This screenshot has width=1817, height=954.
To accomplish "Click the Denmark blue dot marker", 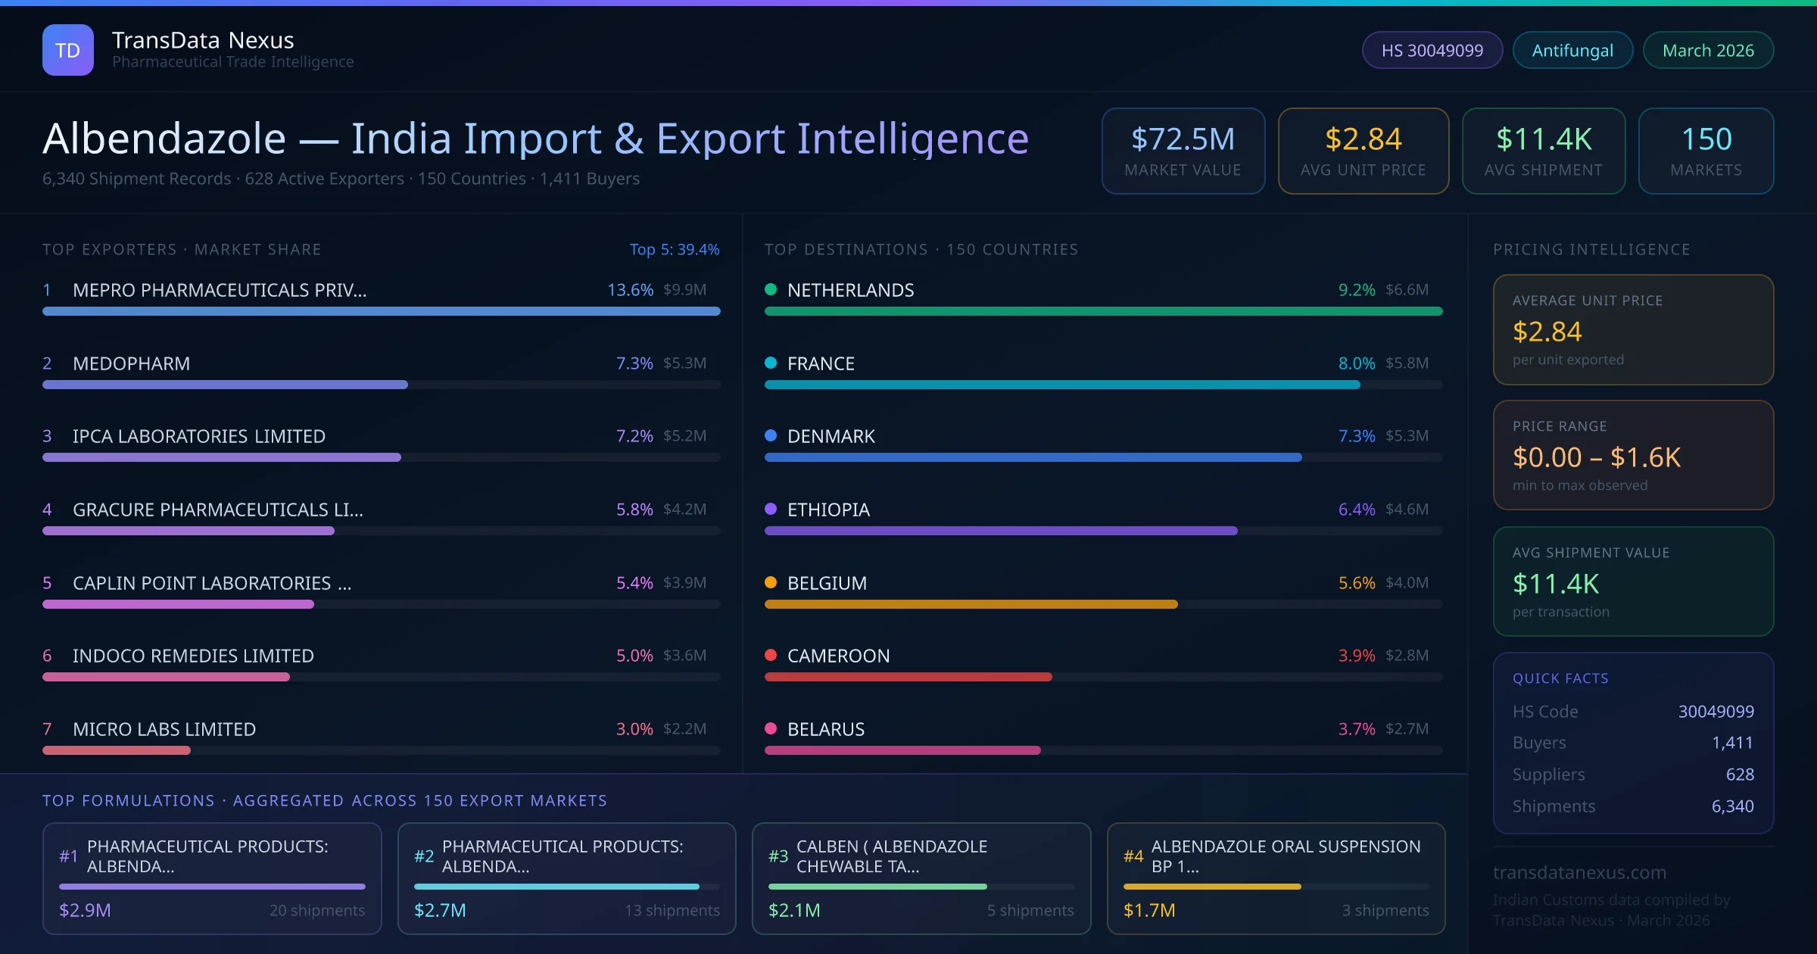I will coord(771,435).
